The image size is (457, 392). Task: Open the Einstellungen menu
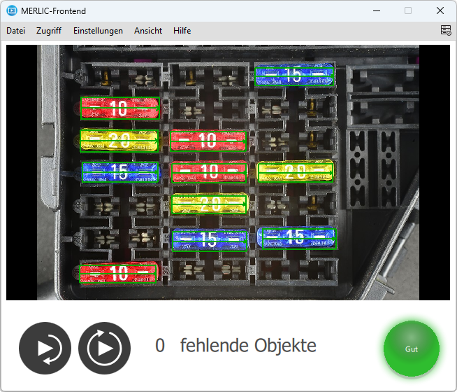click(98, 31)
